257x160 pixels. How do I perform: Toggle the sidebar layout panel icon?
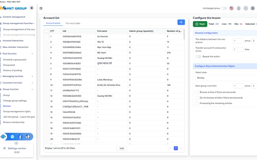tap(41, 8)
